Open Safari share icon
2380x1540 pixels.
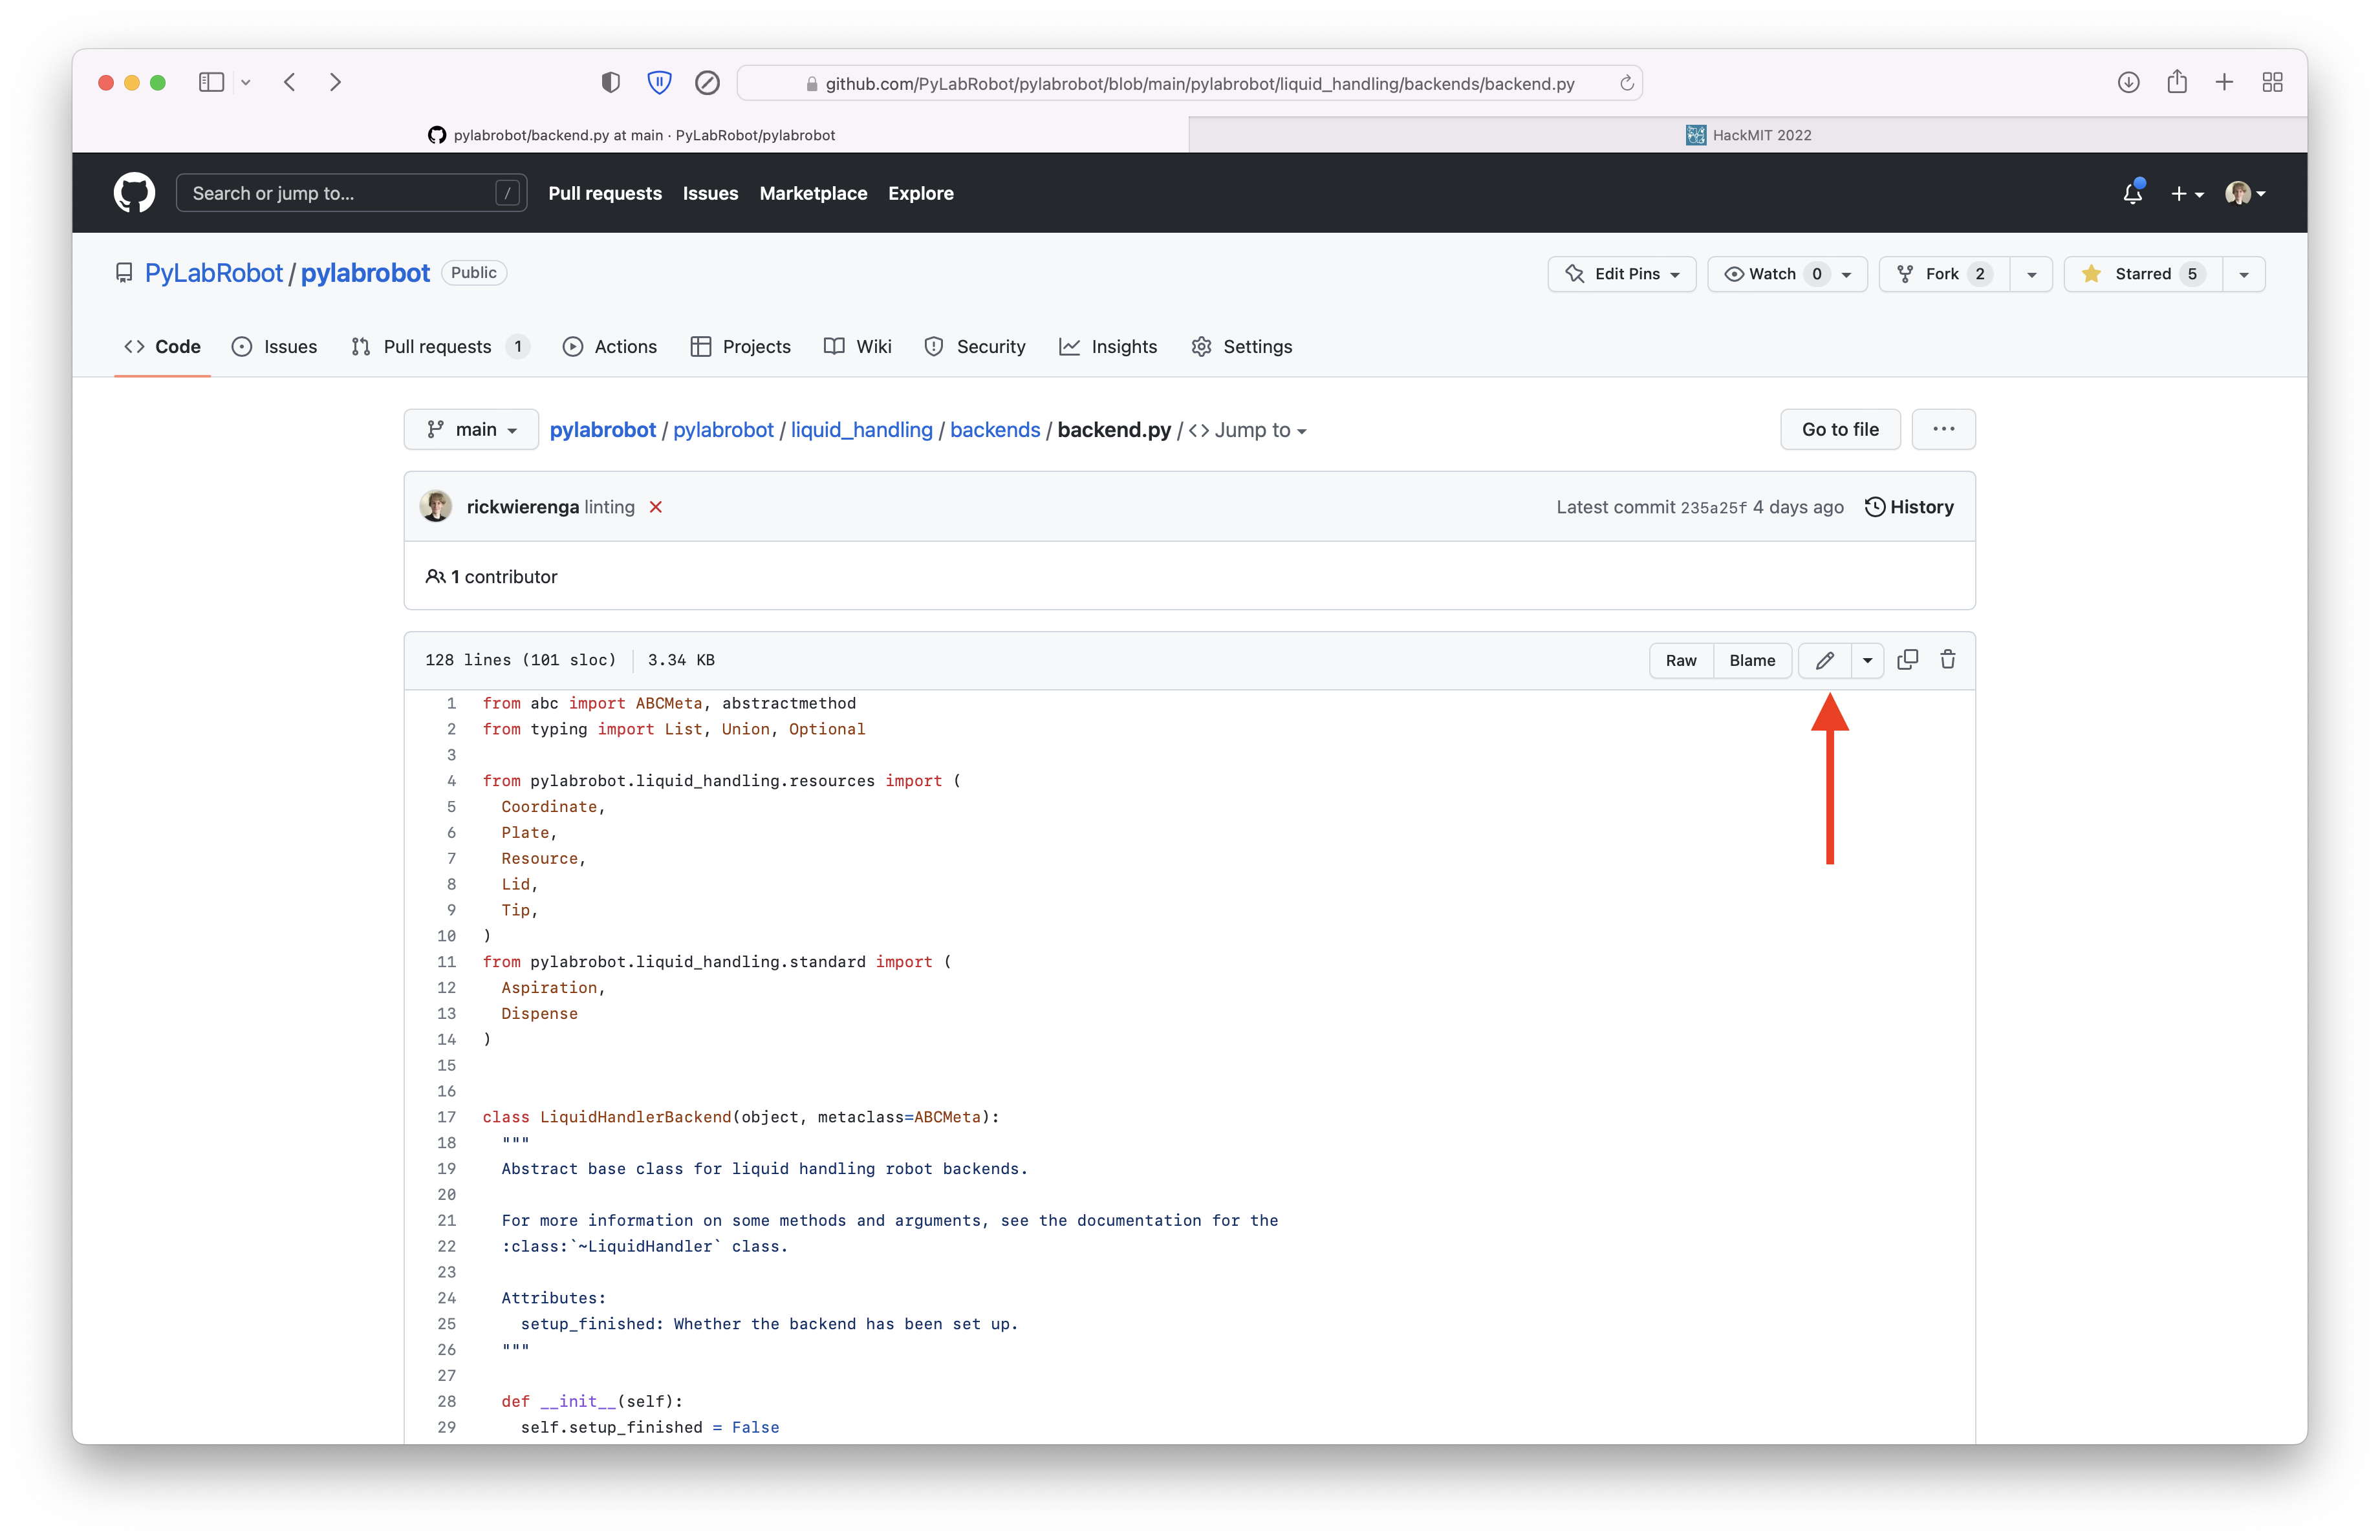[x=2176, y=83]
